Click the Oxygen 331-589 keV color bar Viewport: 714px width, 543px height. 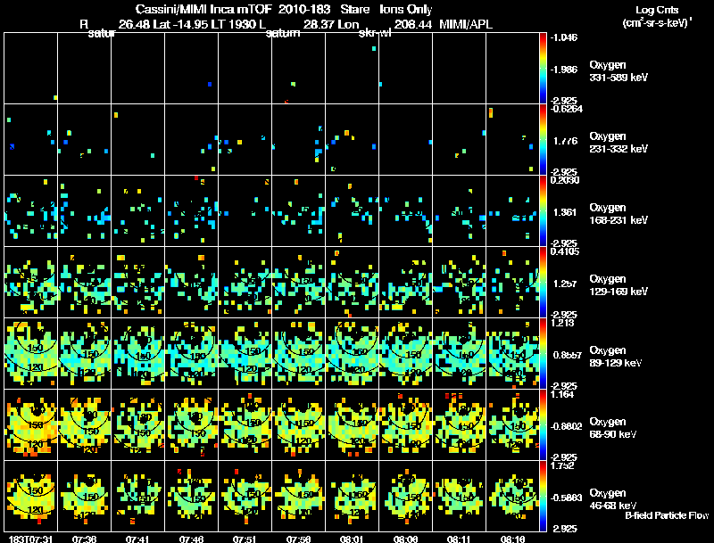click(544, 69)
